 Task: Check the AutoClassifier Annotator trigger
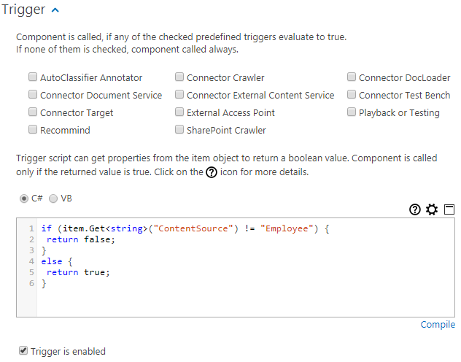33,77
